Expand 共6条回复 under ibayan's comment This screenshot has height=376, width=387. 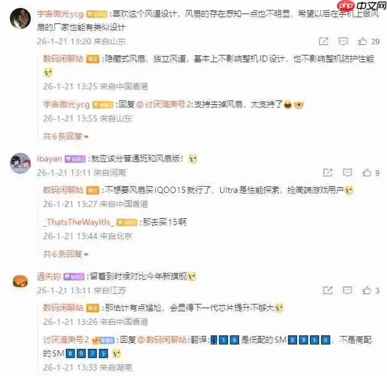tap(66, 253)
